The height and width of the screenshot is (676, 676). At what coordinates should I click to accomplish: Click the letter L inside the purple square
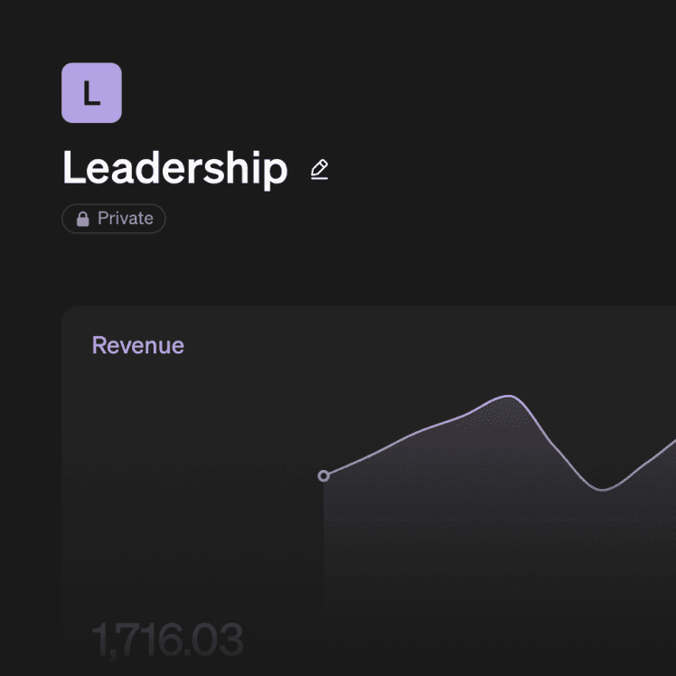(91, 93)
